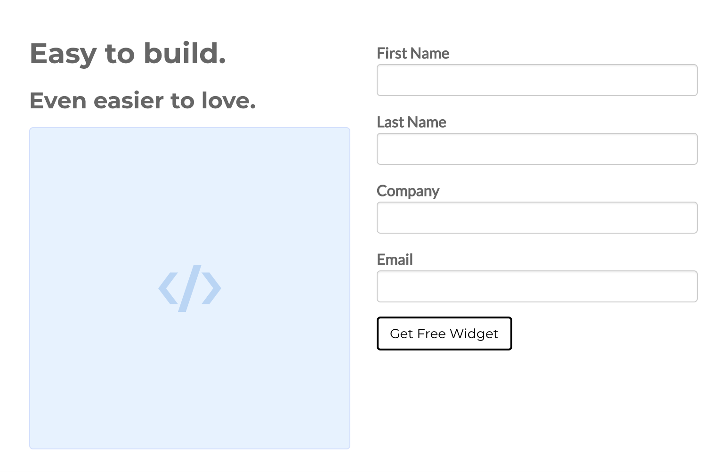Viewport: 727px width, 472px height.
Task: Click inside the First Name field
Action: [537, 80]
